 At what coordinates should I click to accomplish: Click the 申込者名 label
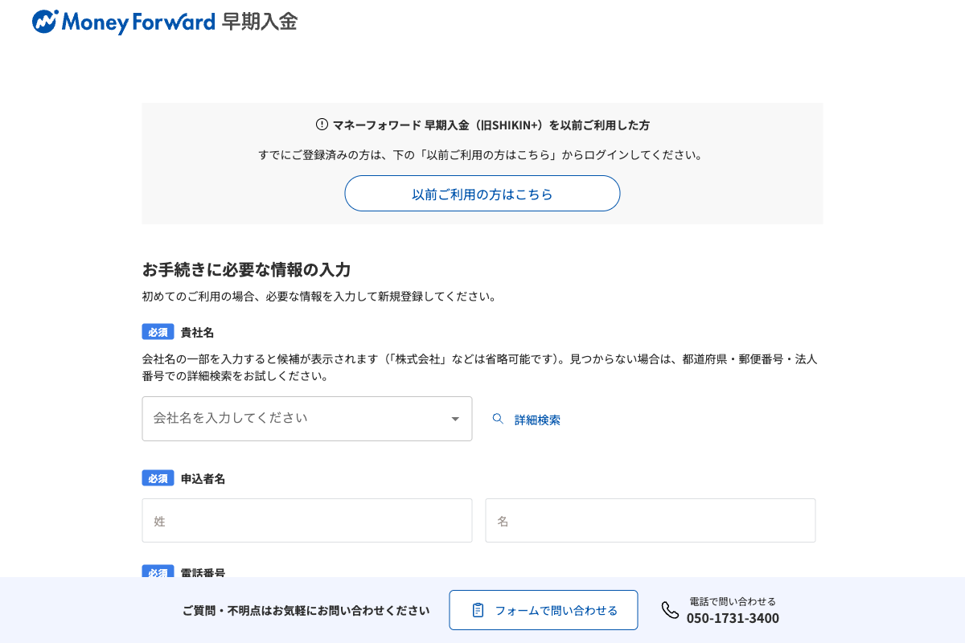(x=203, y=479)
